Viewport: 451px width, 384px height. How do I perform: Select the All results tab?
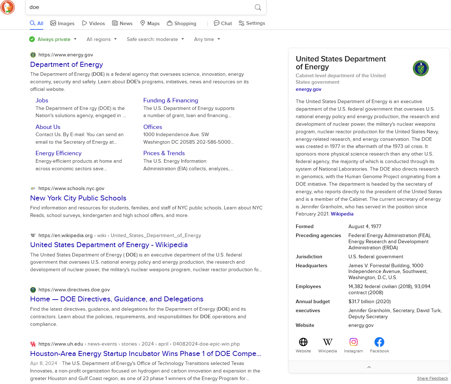pyautogui.click(x=37, y=23)
